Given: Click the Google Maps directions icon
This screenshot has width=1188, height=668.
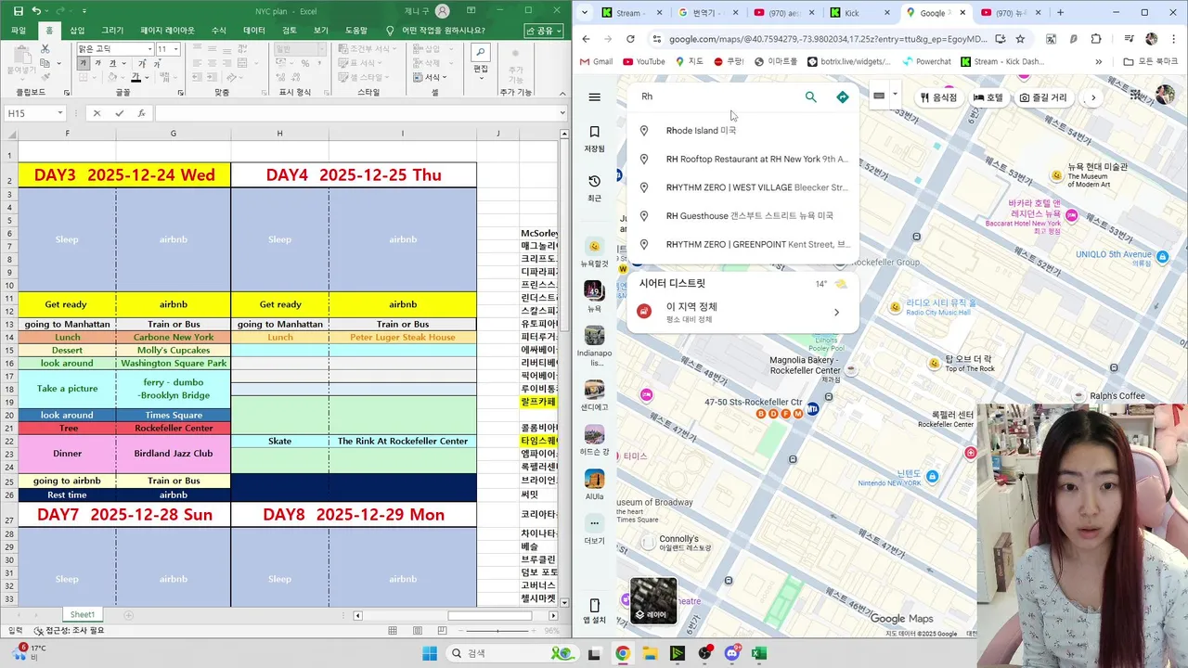Looking at the screenshot, I should pyautogui.click(x=842, y=96).
